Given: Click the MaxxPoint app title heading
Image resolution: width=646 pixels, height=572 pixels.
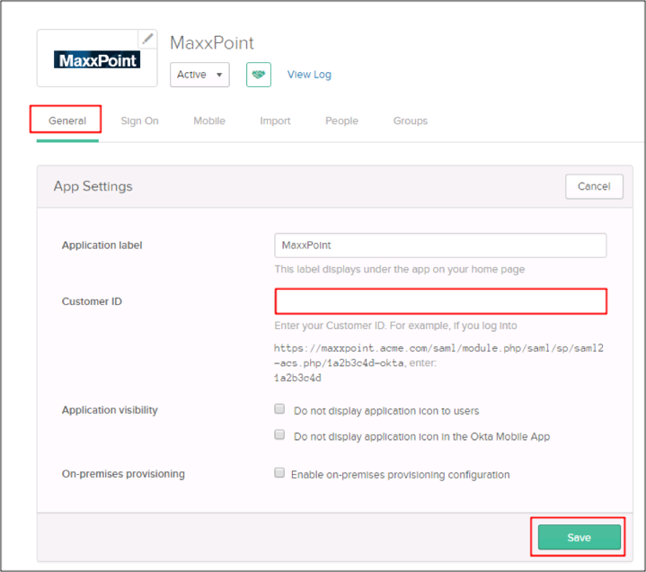Looking at the screenshot, I should pyautogui.click(x=212, y=43).
